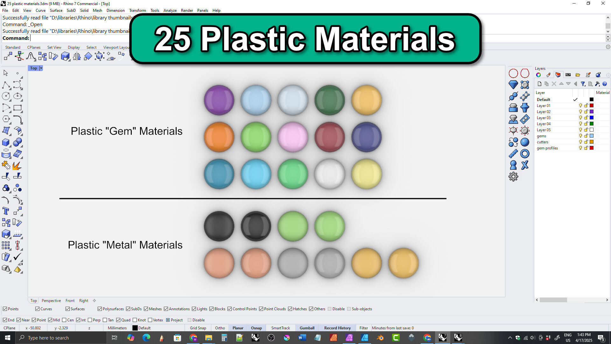Viewport: 611px width, 344px height.
Task: Toggle the Gumball status bar button
Action: [307, 328]
